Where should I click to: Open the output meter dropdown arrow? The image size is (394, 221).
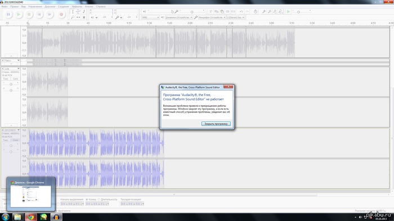click(x=96, y=17)
